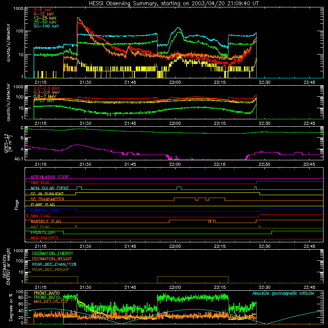
Task: Choose the SC_TRANSMITTER flag label
Action: tap(48, 199)
